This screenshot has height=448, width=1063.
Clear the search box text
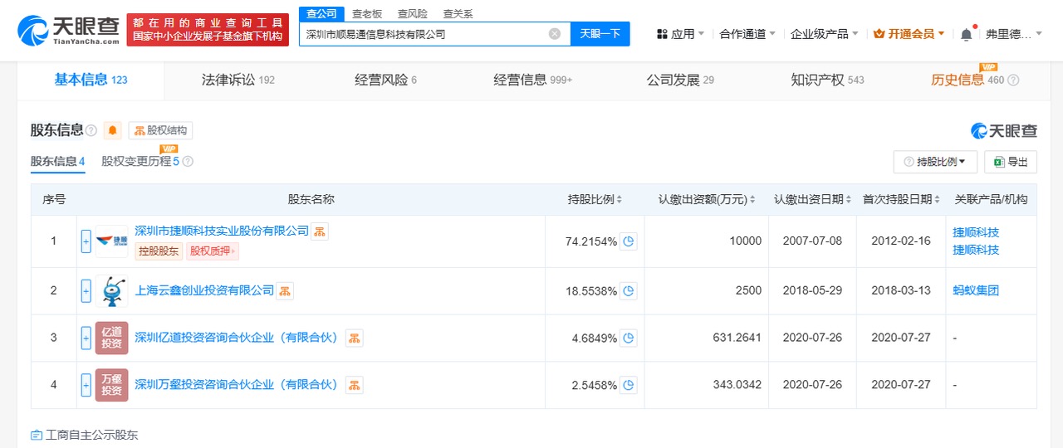pyautogui.click(x=555, y=34)
